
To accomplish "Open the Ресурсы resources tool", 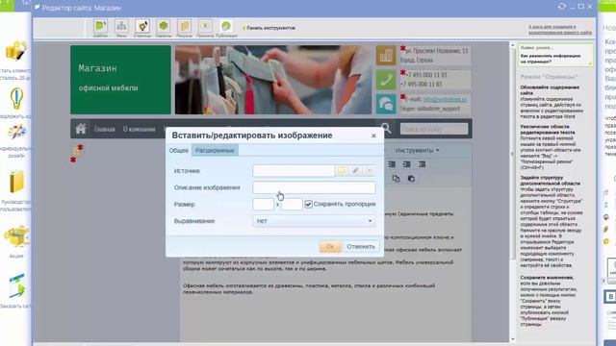I will 184,28.
